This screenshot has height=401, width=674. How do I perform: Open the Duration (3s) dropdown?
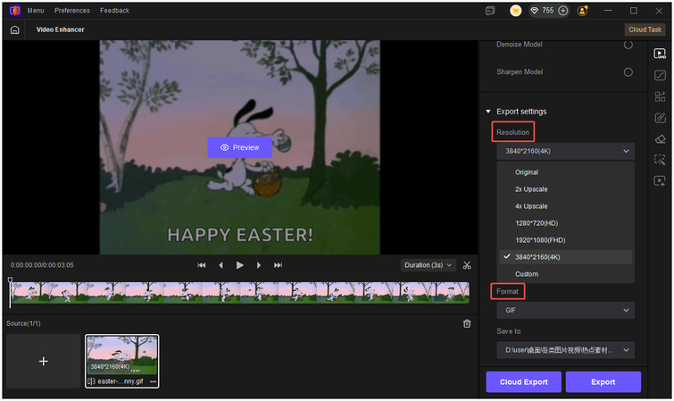coord(428,265)
